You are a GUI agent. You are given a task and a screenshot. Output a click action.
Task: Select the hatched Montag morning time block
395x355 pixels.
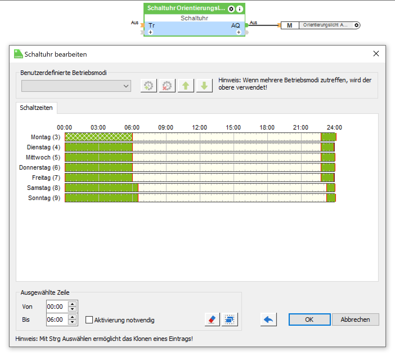coord(98,137)
